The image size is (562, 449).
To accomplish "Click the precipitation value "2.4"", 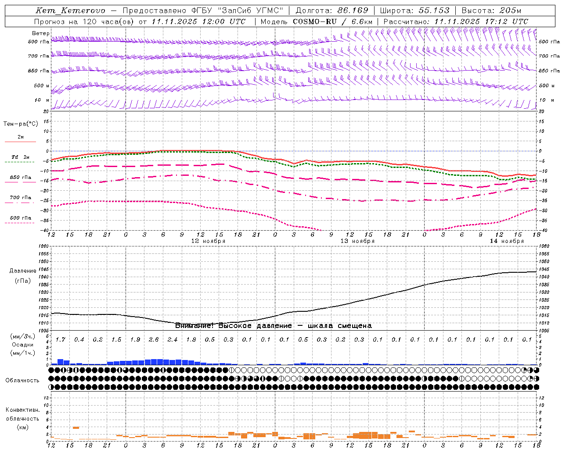I will [x=172, y=339].
